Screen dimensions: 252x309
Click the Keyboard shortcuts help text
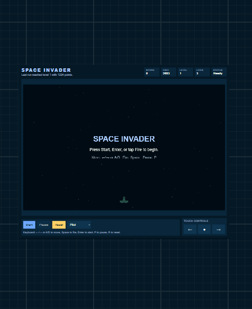point(72,232)
